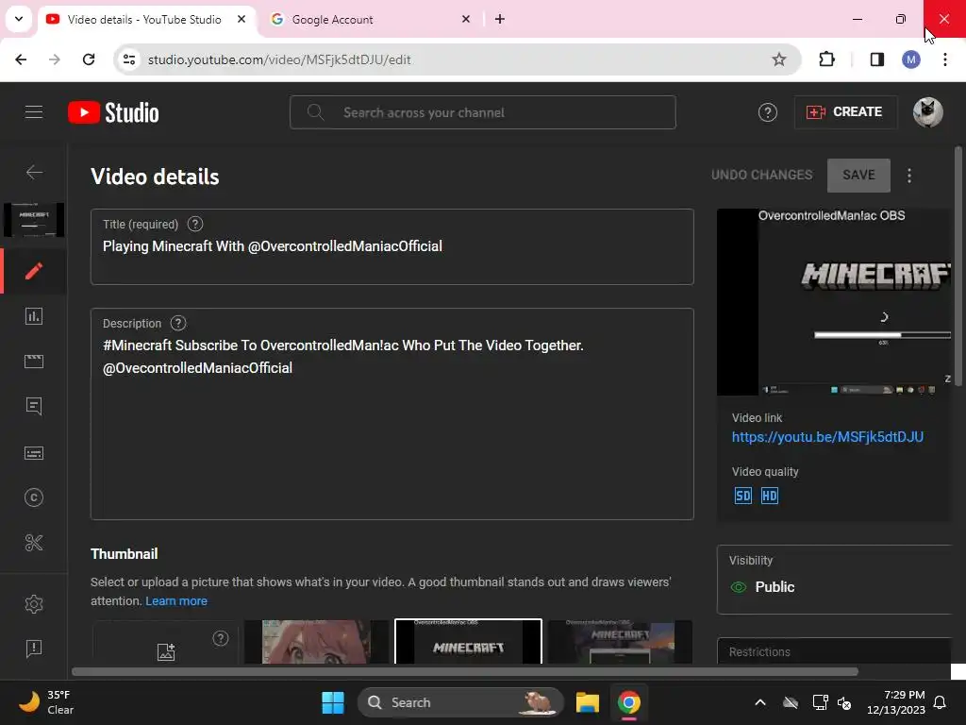The height and width of the screenshot is (725, 966).
Task: Click the SAVE button
Action: [858, 175]
